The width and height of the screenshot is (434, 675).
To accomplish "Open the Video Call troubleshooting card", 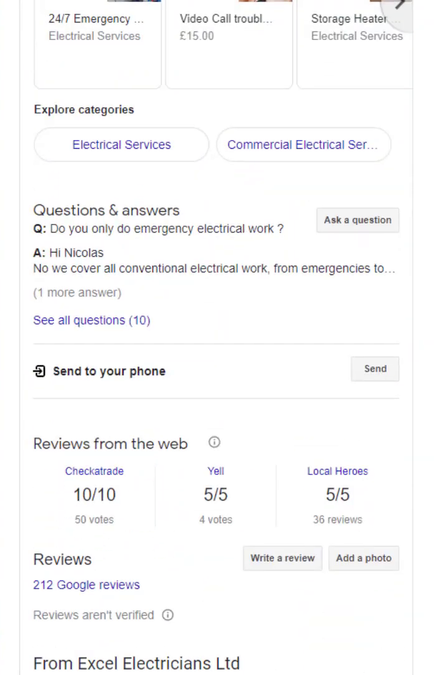I will [229, 43].
